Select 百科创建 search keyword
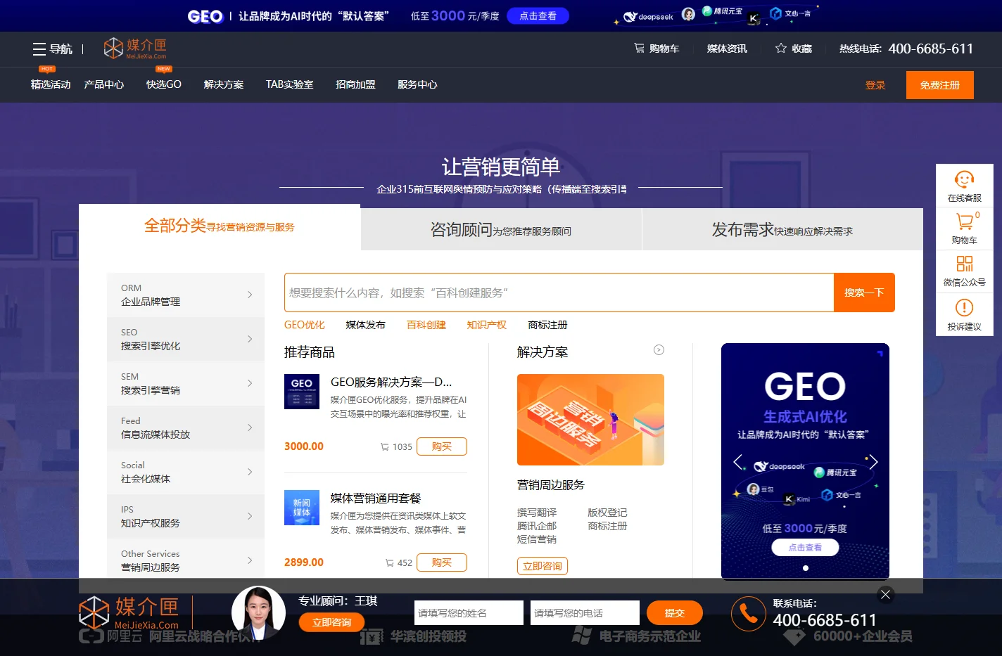 pos(426,325)
